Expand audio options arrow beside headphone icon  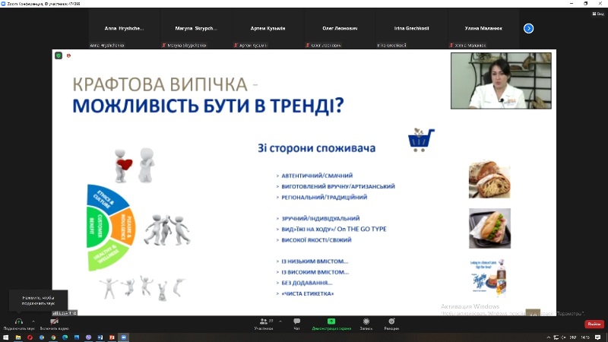pyautogui.click(x=33, y=321)
